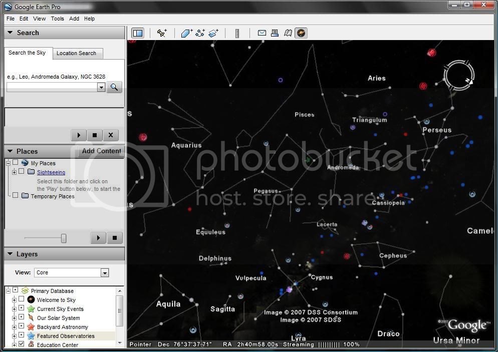Click the Places panel opacity slider handle
Viewport: 498px width, 352px height.
(64, 238)
